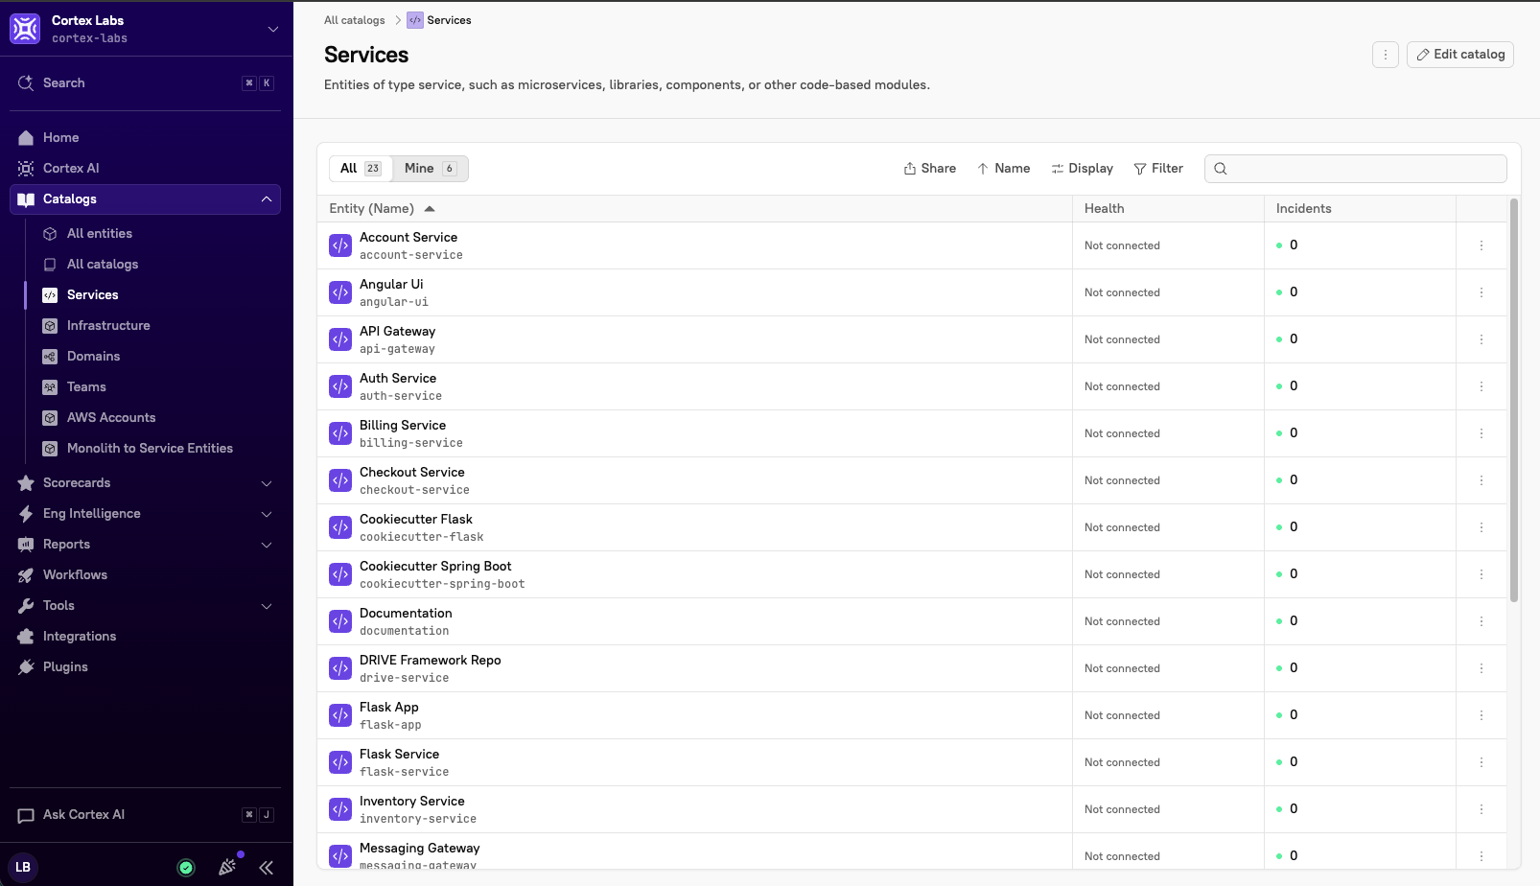Collapse the Catalogs section
Image resolution: width=1540 pixels, height=886 pixels.
[267, 199]
